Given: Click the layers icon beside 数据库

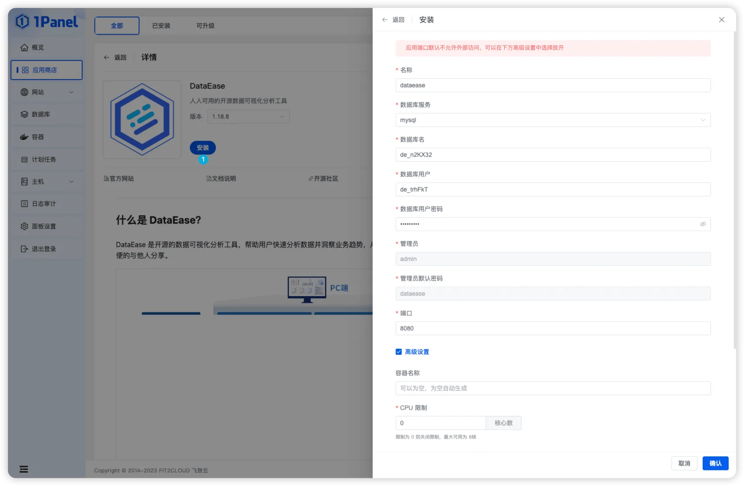Looking at the screenshot, I should pos(24,114).
